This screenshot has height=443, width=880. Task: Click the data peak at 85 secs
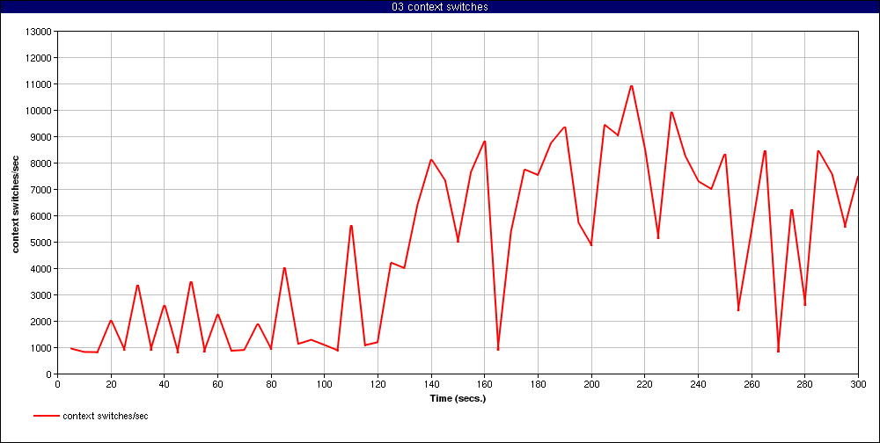(x=284, y=268)
